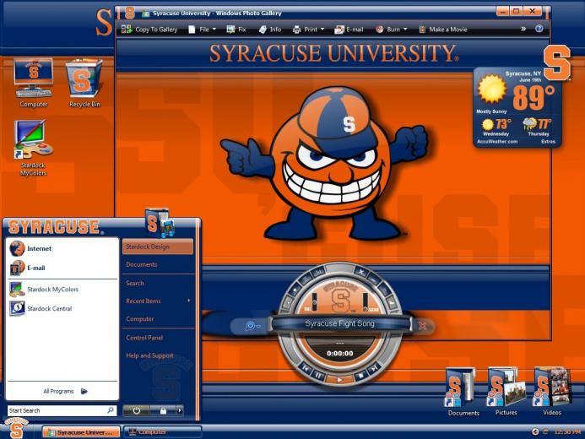Click 89° current temperature in weather widget
Viewport: 585px width, 439px height.
(x=534, y=97)
